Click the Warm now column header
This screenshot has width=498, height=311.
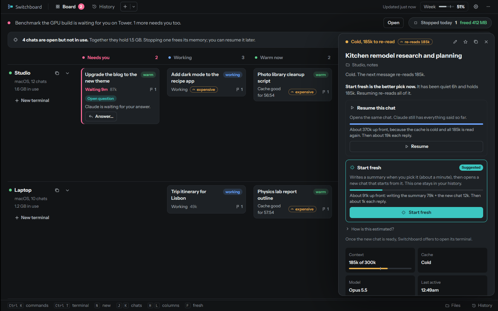(293, 58)
